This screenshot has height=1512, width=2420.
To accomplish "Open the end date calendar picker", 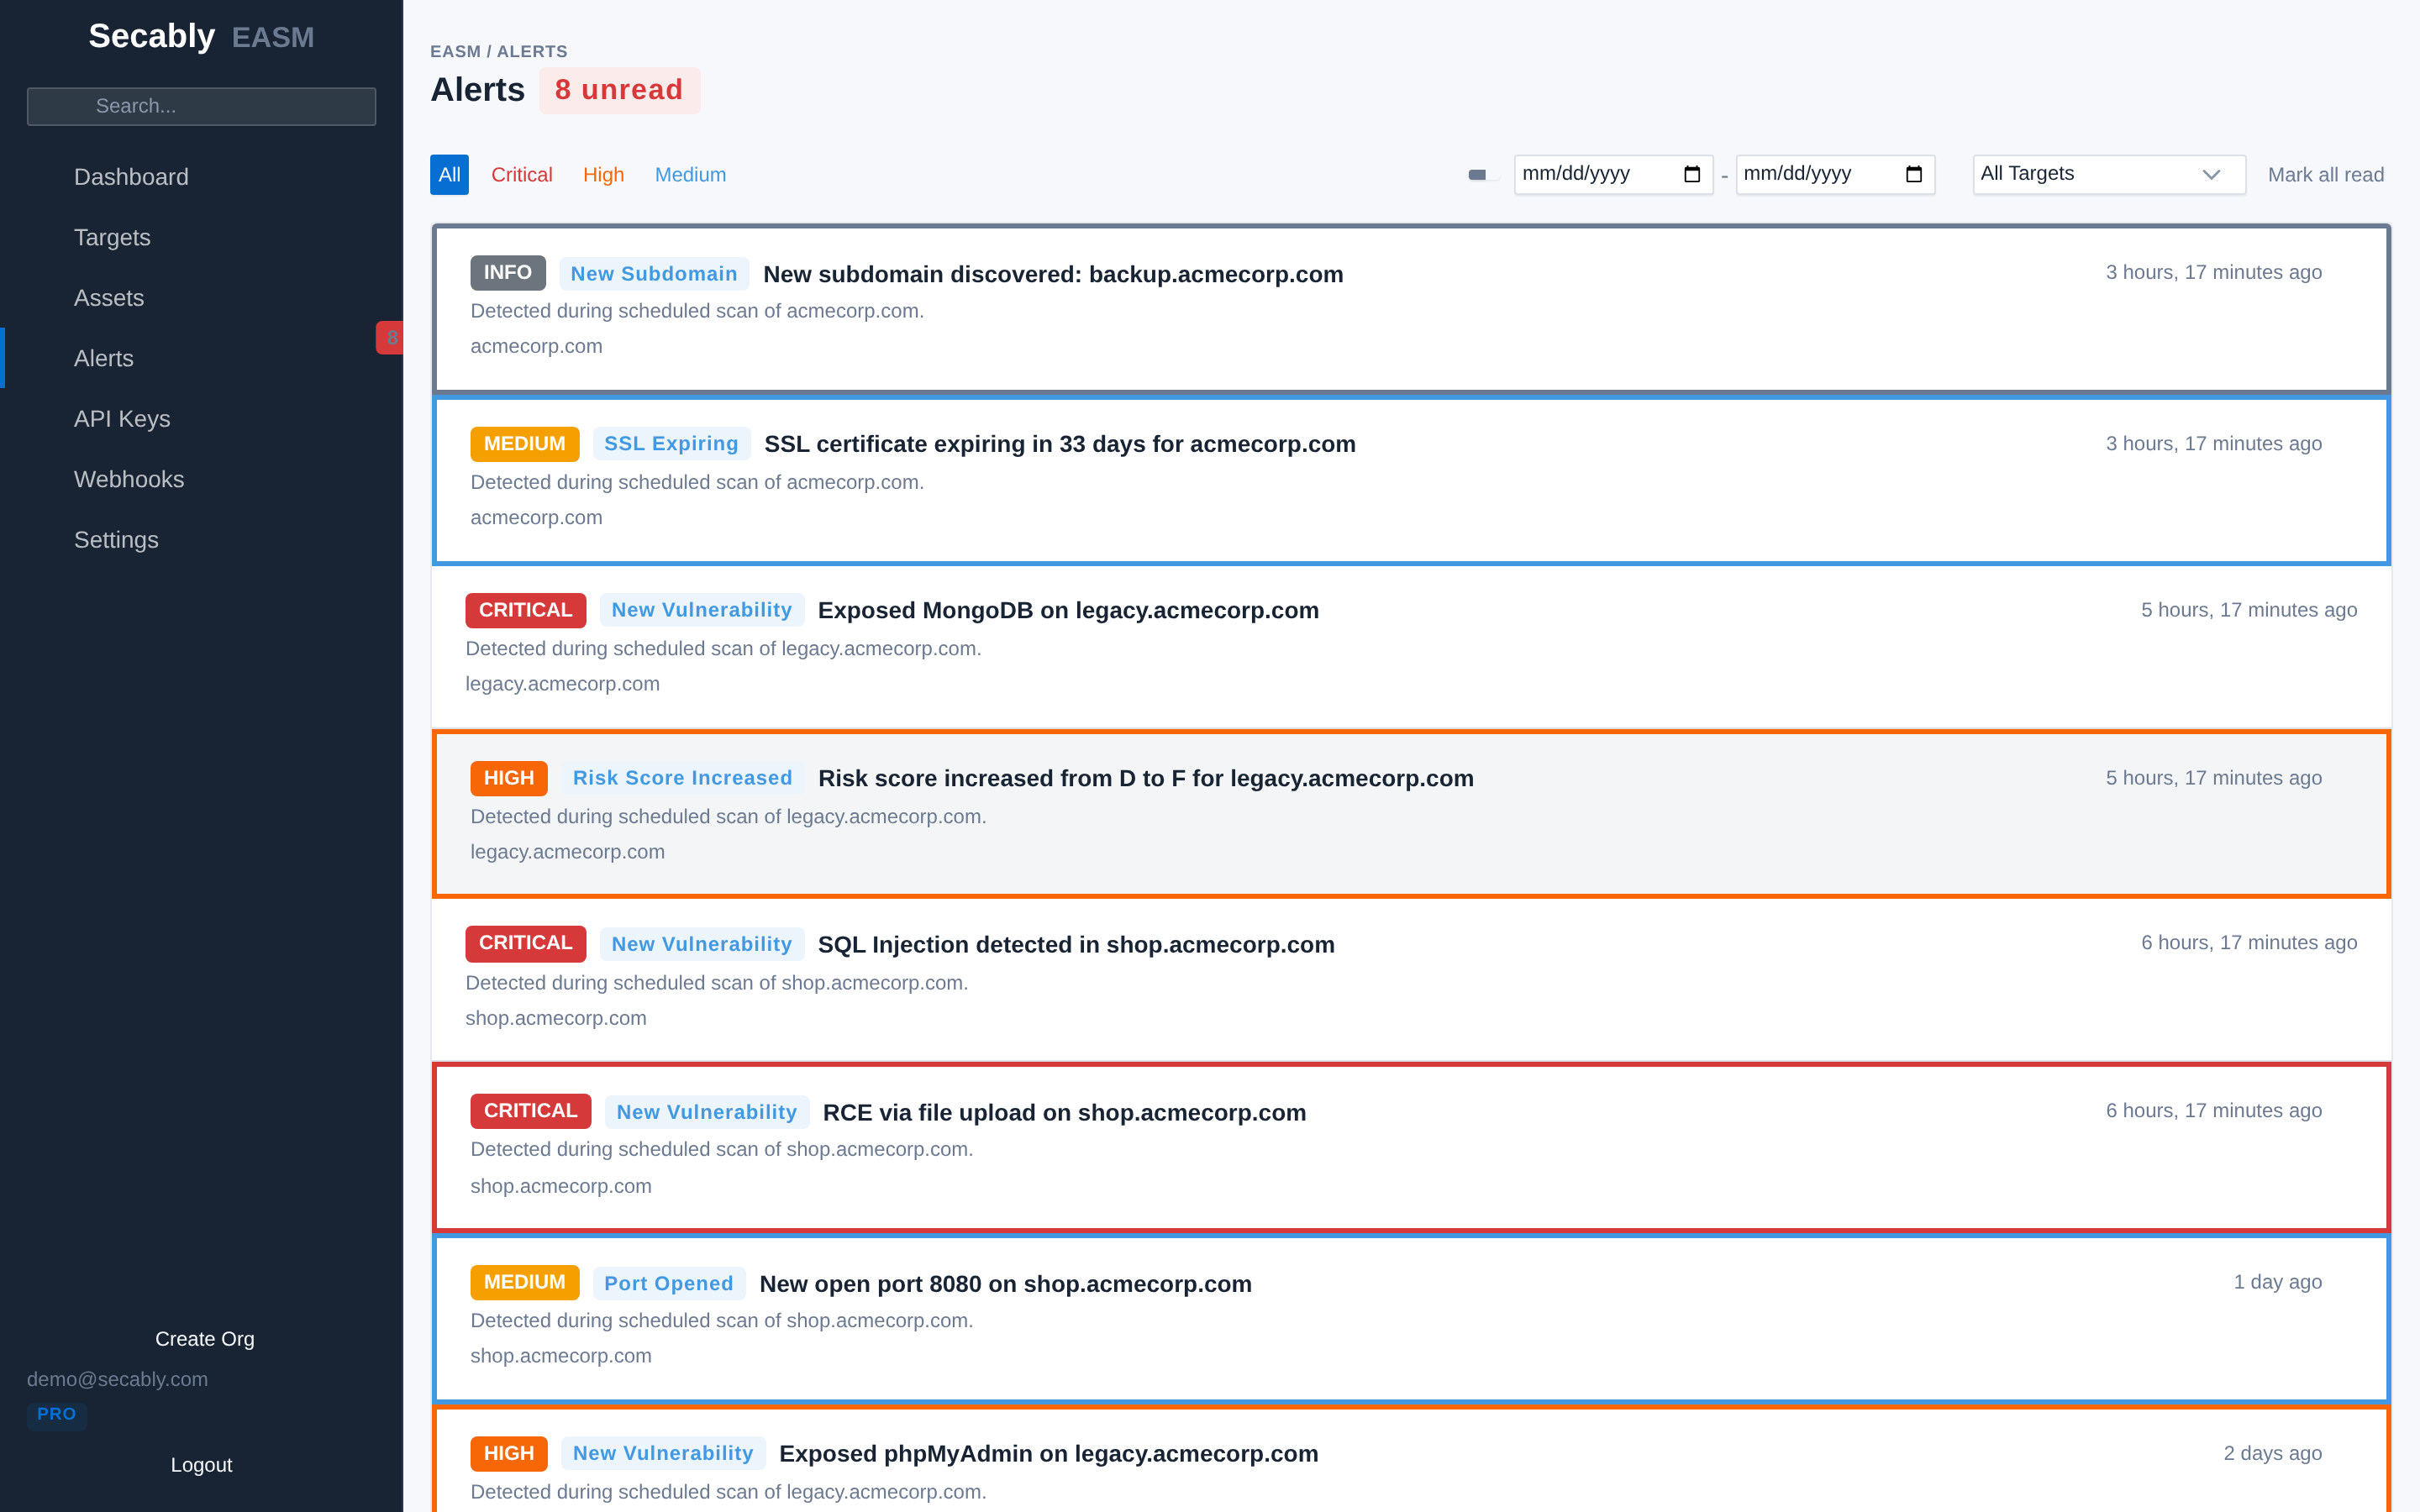I will pyautogui.click(x=1915, y=173).
